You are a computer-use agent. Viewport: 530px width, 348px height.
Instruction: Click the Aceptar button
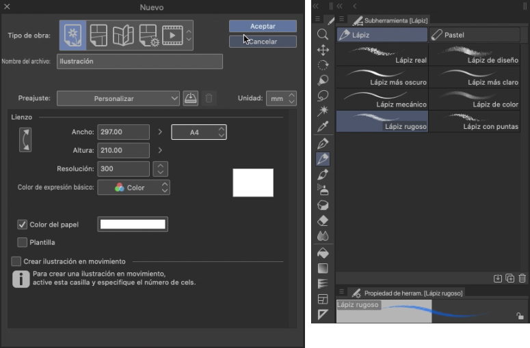[263, 26]
